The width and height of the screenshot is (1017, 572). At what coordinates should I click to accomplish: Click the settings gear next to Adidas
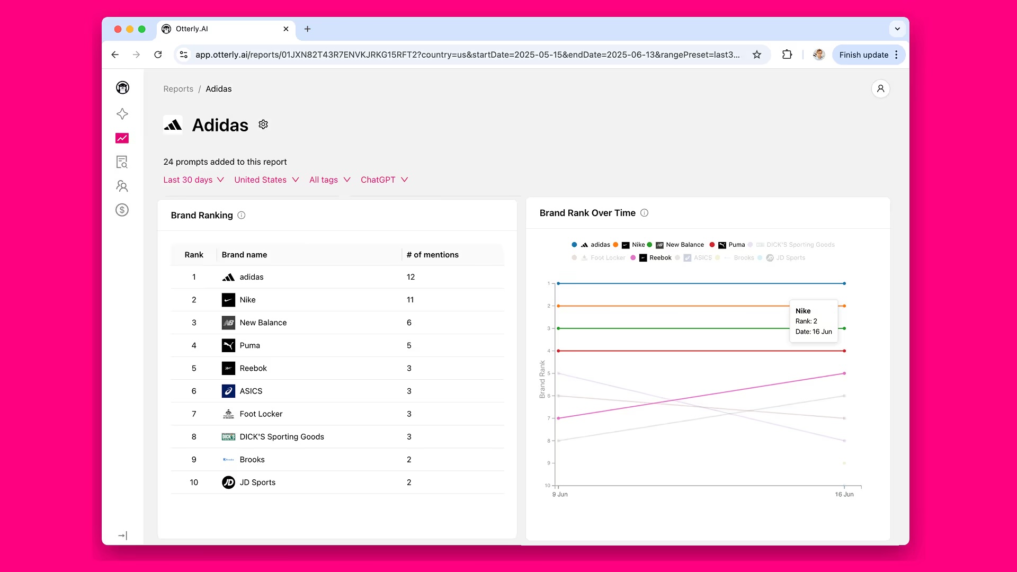263,124
